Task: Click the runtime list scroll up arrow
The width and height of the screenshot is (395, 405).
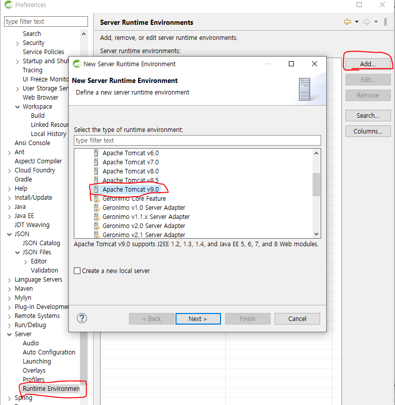Action: tap(316, 153)
